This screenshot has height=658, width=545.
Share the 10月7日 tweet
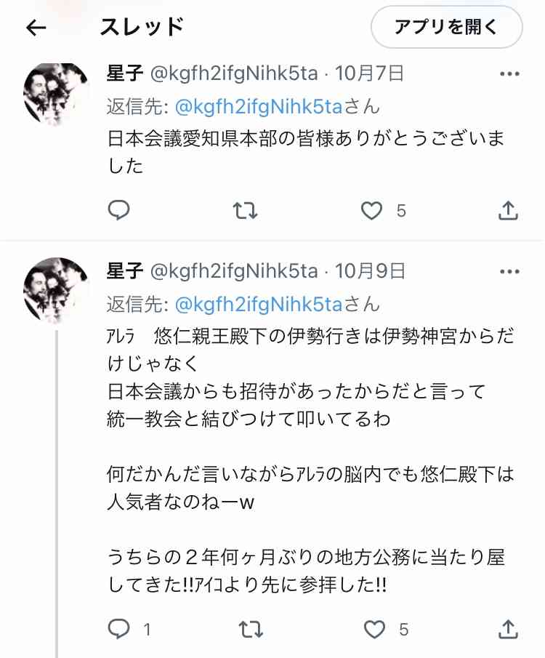[x=508, y=210]
